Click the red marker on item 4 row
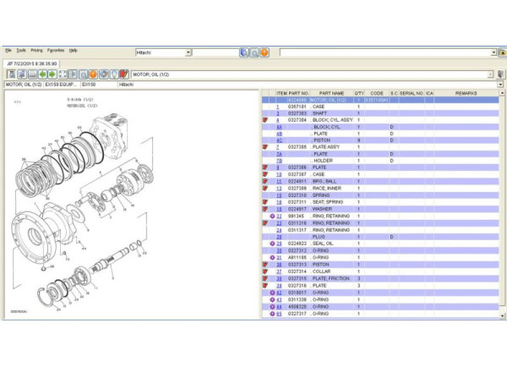Viewport: 507px width, 367px height. [266, 120]
